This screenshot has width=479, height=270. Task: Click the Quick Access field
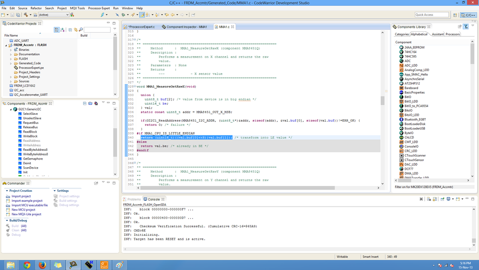pyautogui.click(x=432, y=15)
